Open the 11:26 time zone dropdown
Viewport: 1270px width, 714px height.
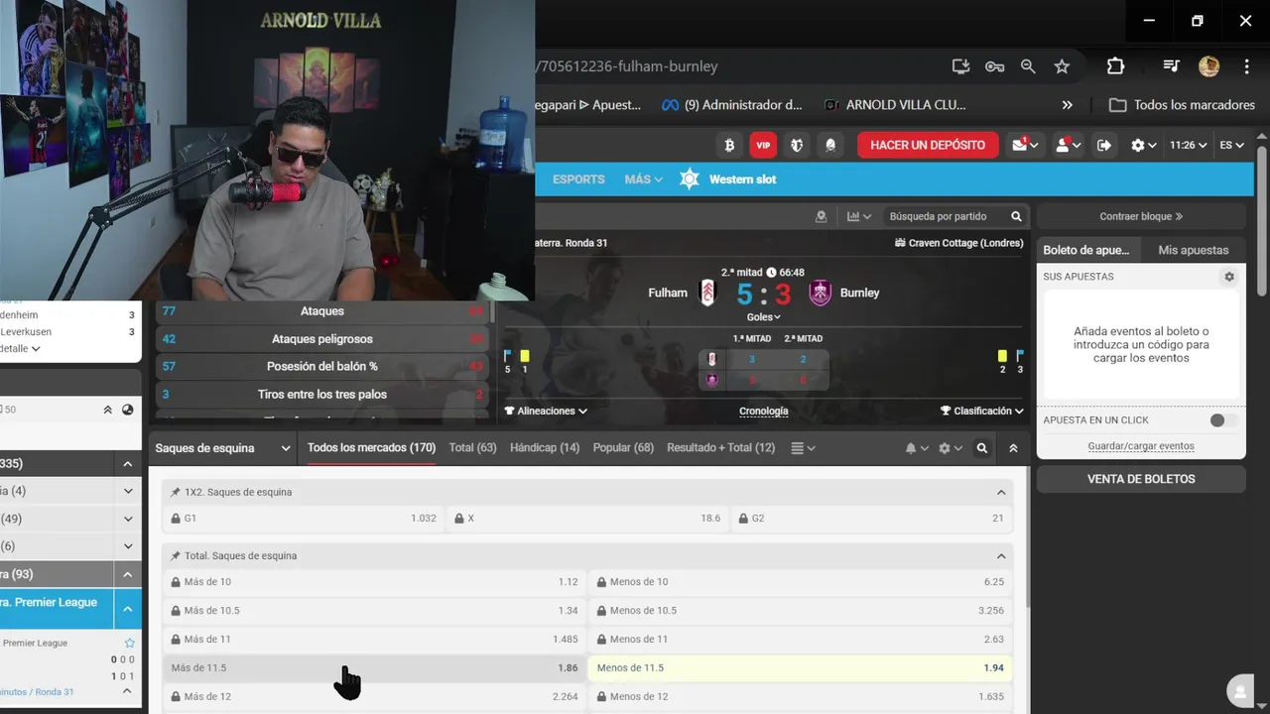pos(1188,145)
